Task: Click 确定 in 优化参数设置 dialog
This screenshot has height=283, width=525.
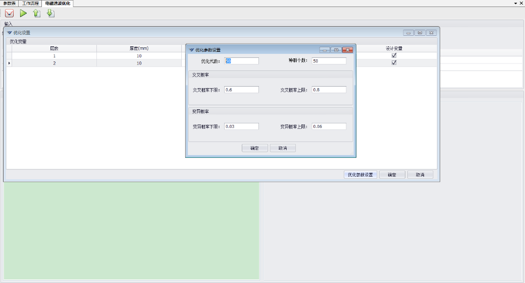Action: tap(254, 148)
